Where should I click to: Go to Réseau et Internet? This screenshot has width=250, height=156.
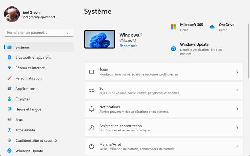39,68
